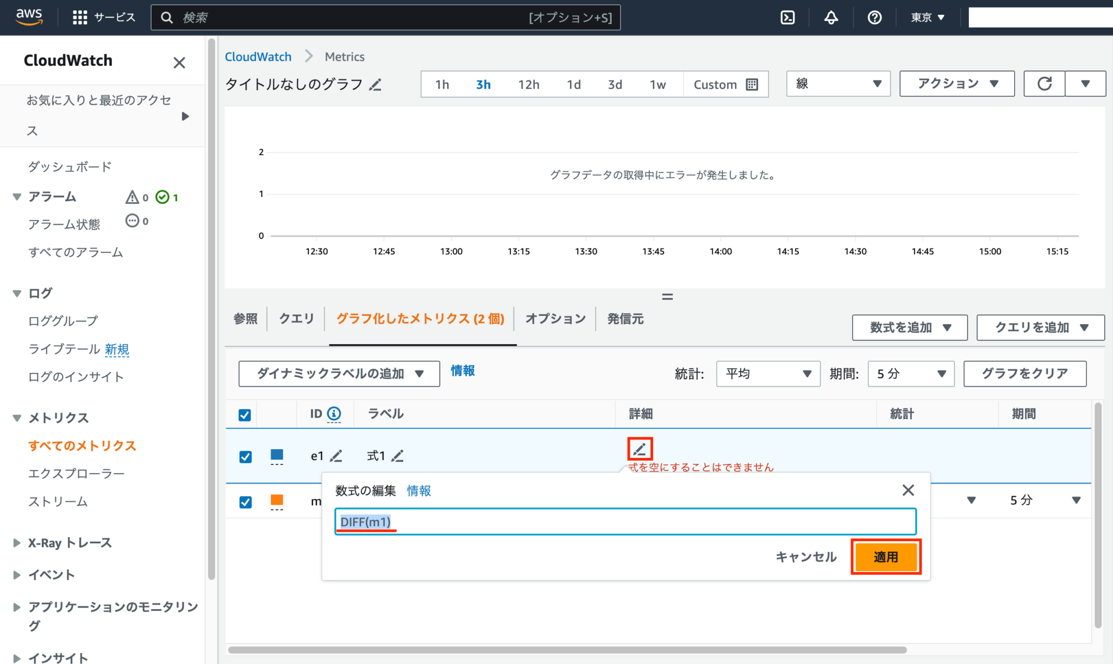Open AWS CloudShell from the top bar
Viewport: 1113px width, 664px height.
click(787, 17)
